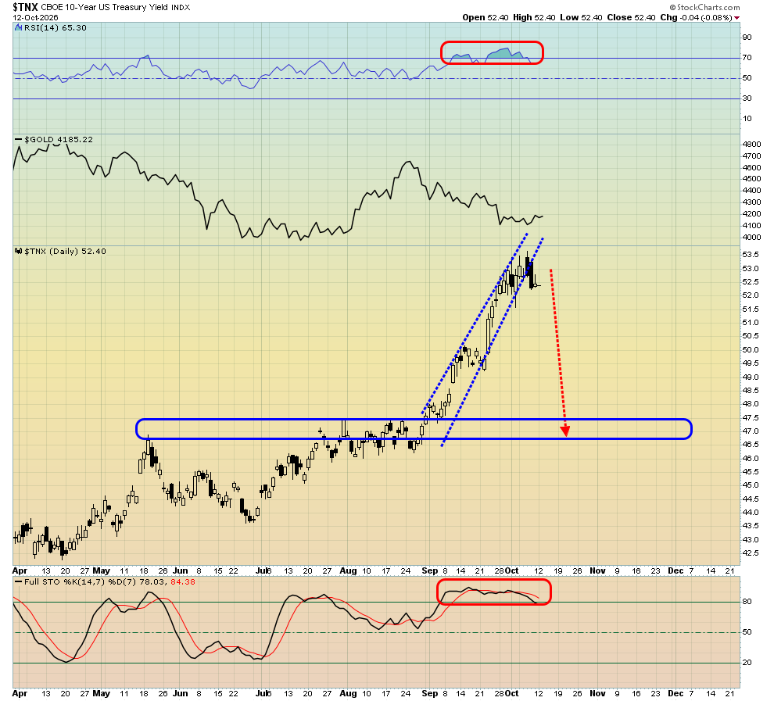Click the 53.5 tick on the yield scale
The width and height of the screenshot is (774, 701).
pos(751,255)
